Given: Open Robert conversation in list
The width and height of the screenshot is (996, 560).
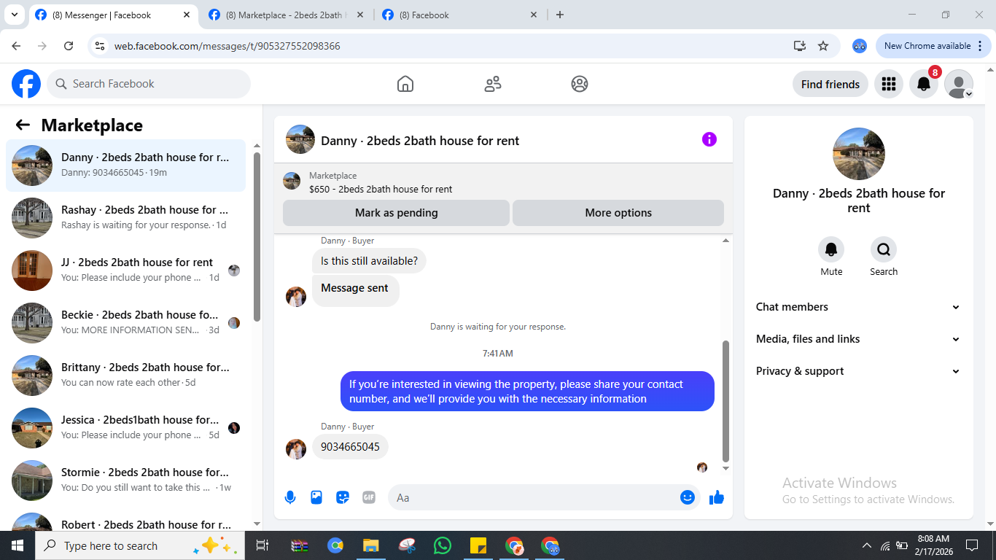Looking at the screenshot, I should [126, 519].
